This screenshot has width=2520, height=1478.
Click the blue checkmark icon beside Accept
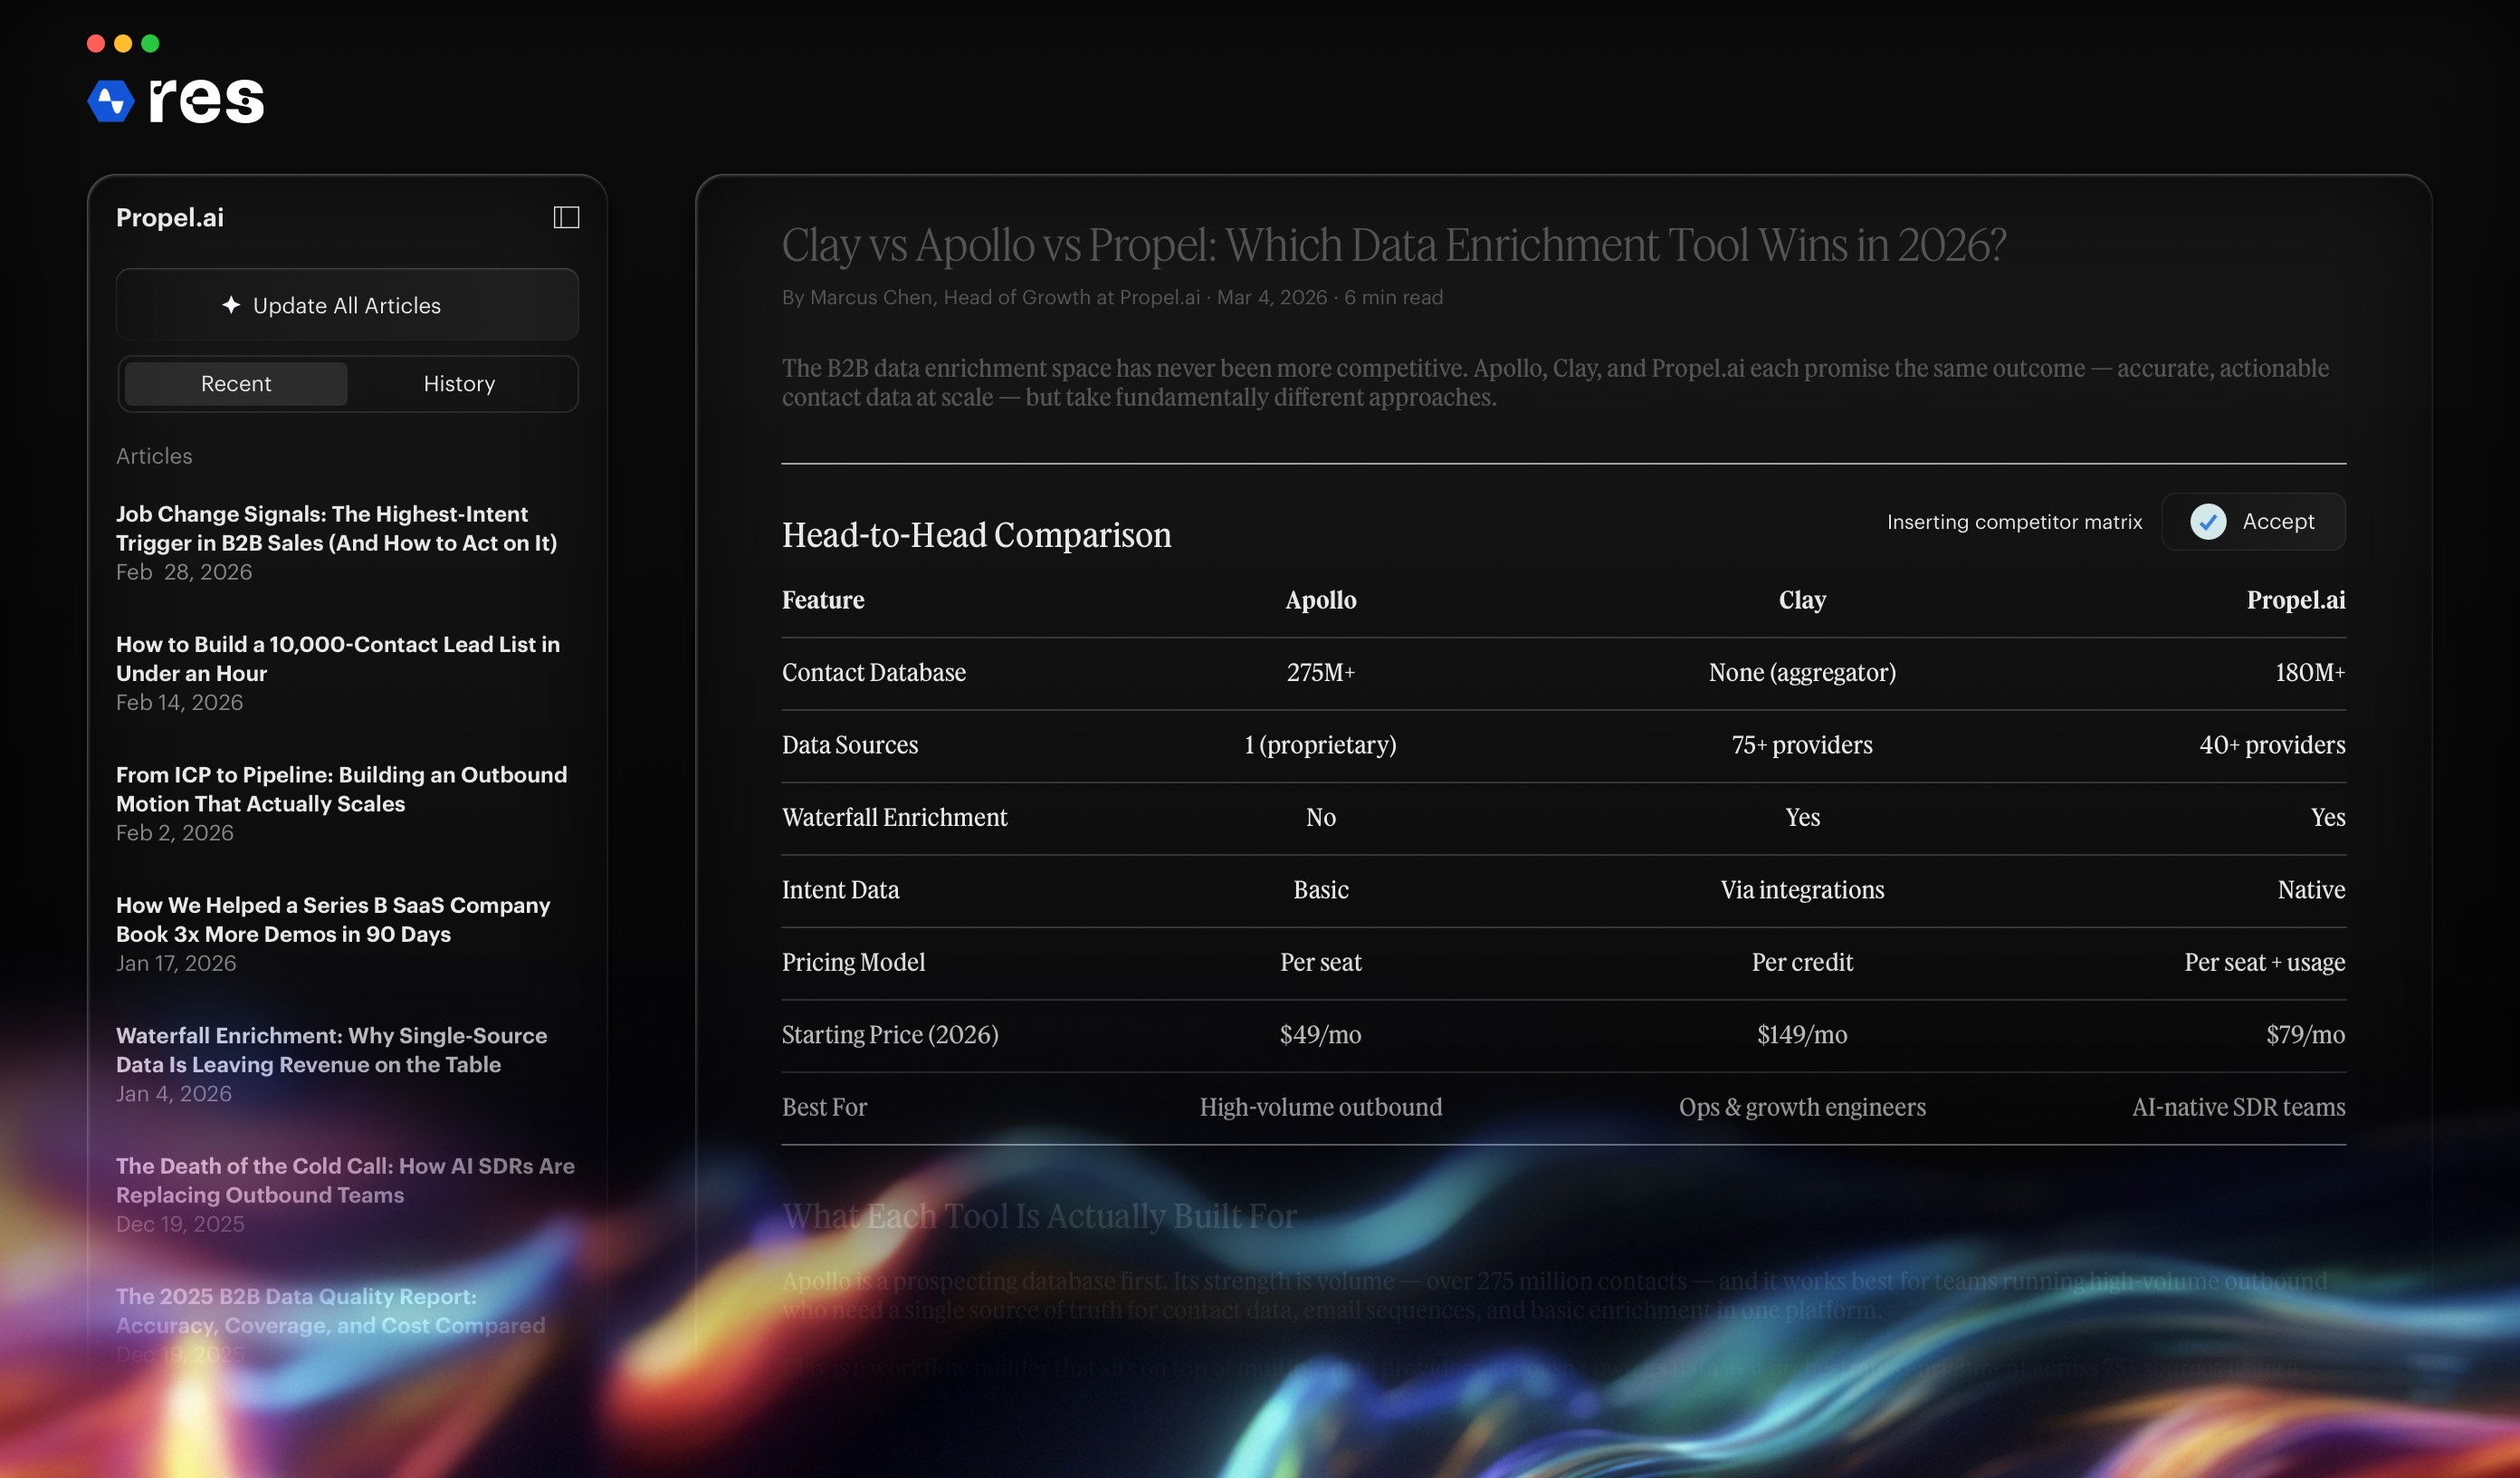tap(2207, 522)
